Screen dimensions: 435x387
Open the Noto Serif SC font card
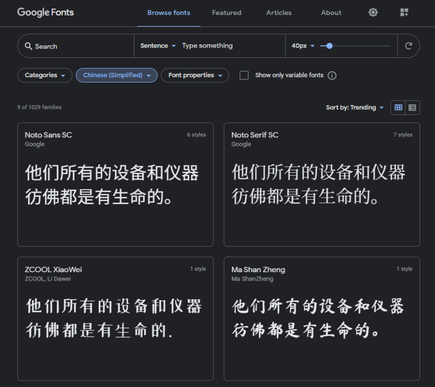(322, 184)
